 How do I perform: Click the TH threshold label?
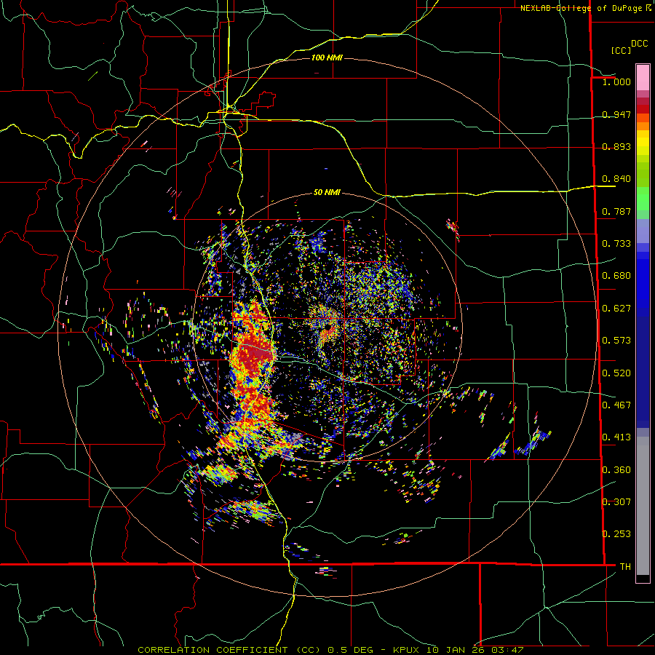tap(625, 566)
